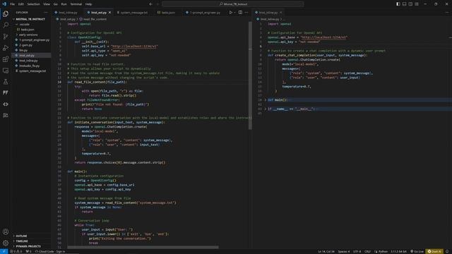Screen dimensions: 452x254
Task: Open the Extensions view
Action: [x=6, y=59]
